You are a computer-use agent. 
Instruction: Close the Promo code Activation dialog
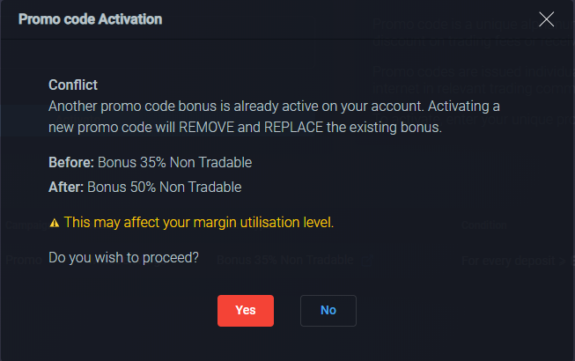[547, 19]
